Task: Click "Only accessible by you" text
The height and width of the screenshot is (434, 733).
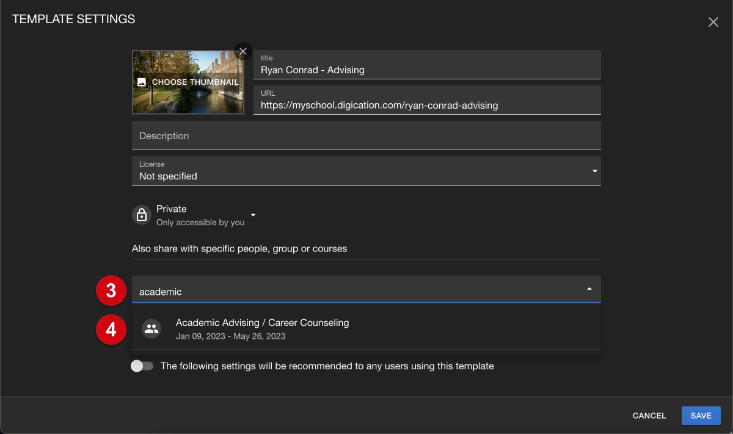Action: pos(200,223)
